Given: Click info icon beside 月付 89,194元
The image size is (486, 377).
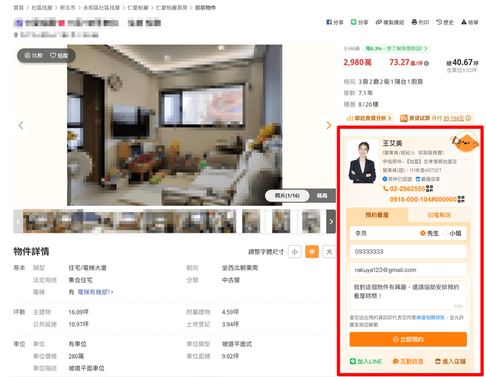Looking at the screenshot, I should click(468, 118).
